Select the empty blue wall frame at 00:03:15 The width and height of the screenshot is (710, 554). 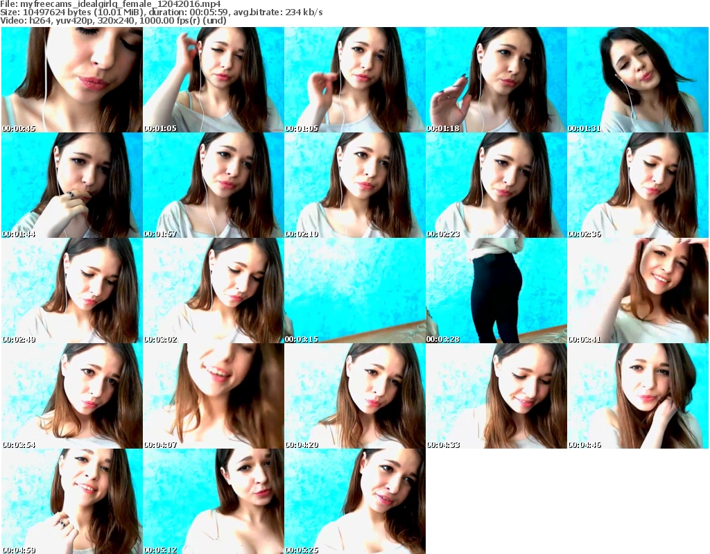[x=354, y=291]
